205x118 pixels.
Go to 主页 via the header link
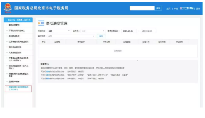(x=168, y=9)
